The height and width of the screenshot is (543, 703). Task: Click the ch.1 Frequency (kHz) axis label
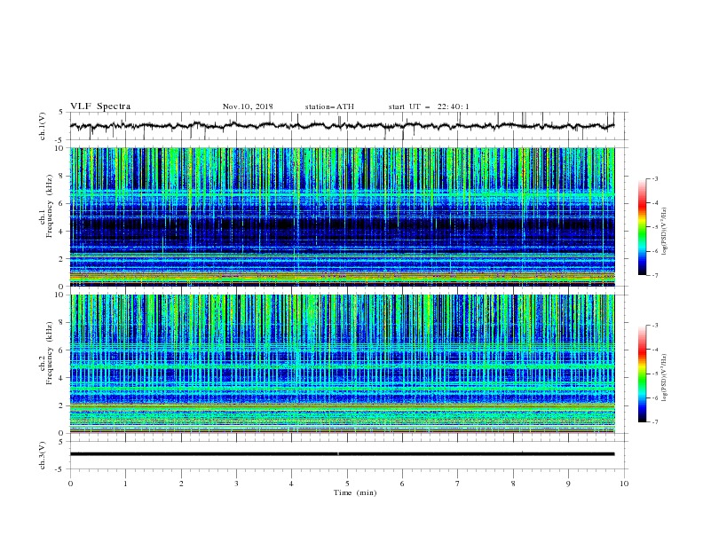pyautogui.click(x=46, y=207)
